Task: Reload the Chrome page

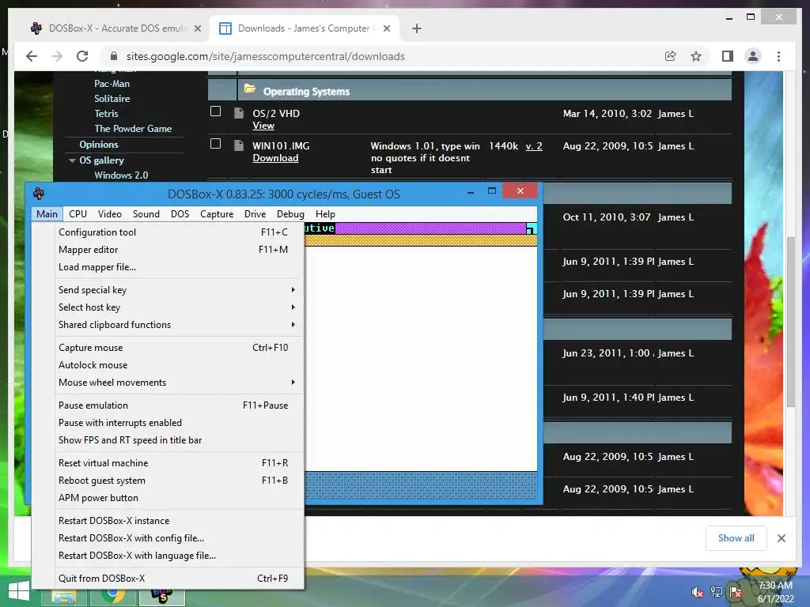Action: tap(82, 56)
